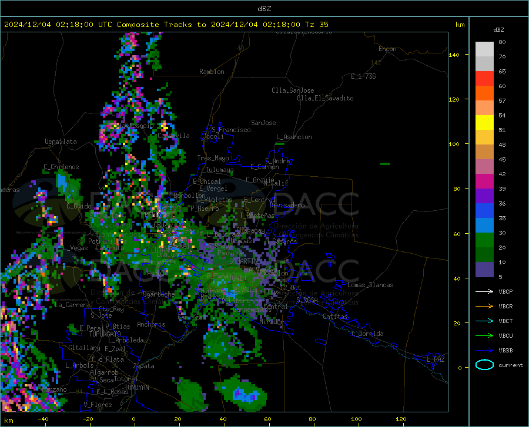This screenshot has width=529, height=427.
Task: Click the white VBCP arrow in legend
Action: point(484,291)
